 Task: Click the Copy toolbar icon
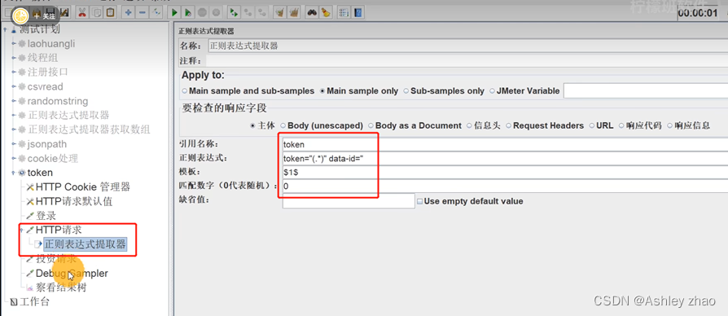96,12
